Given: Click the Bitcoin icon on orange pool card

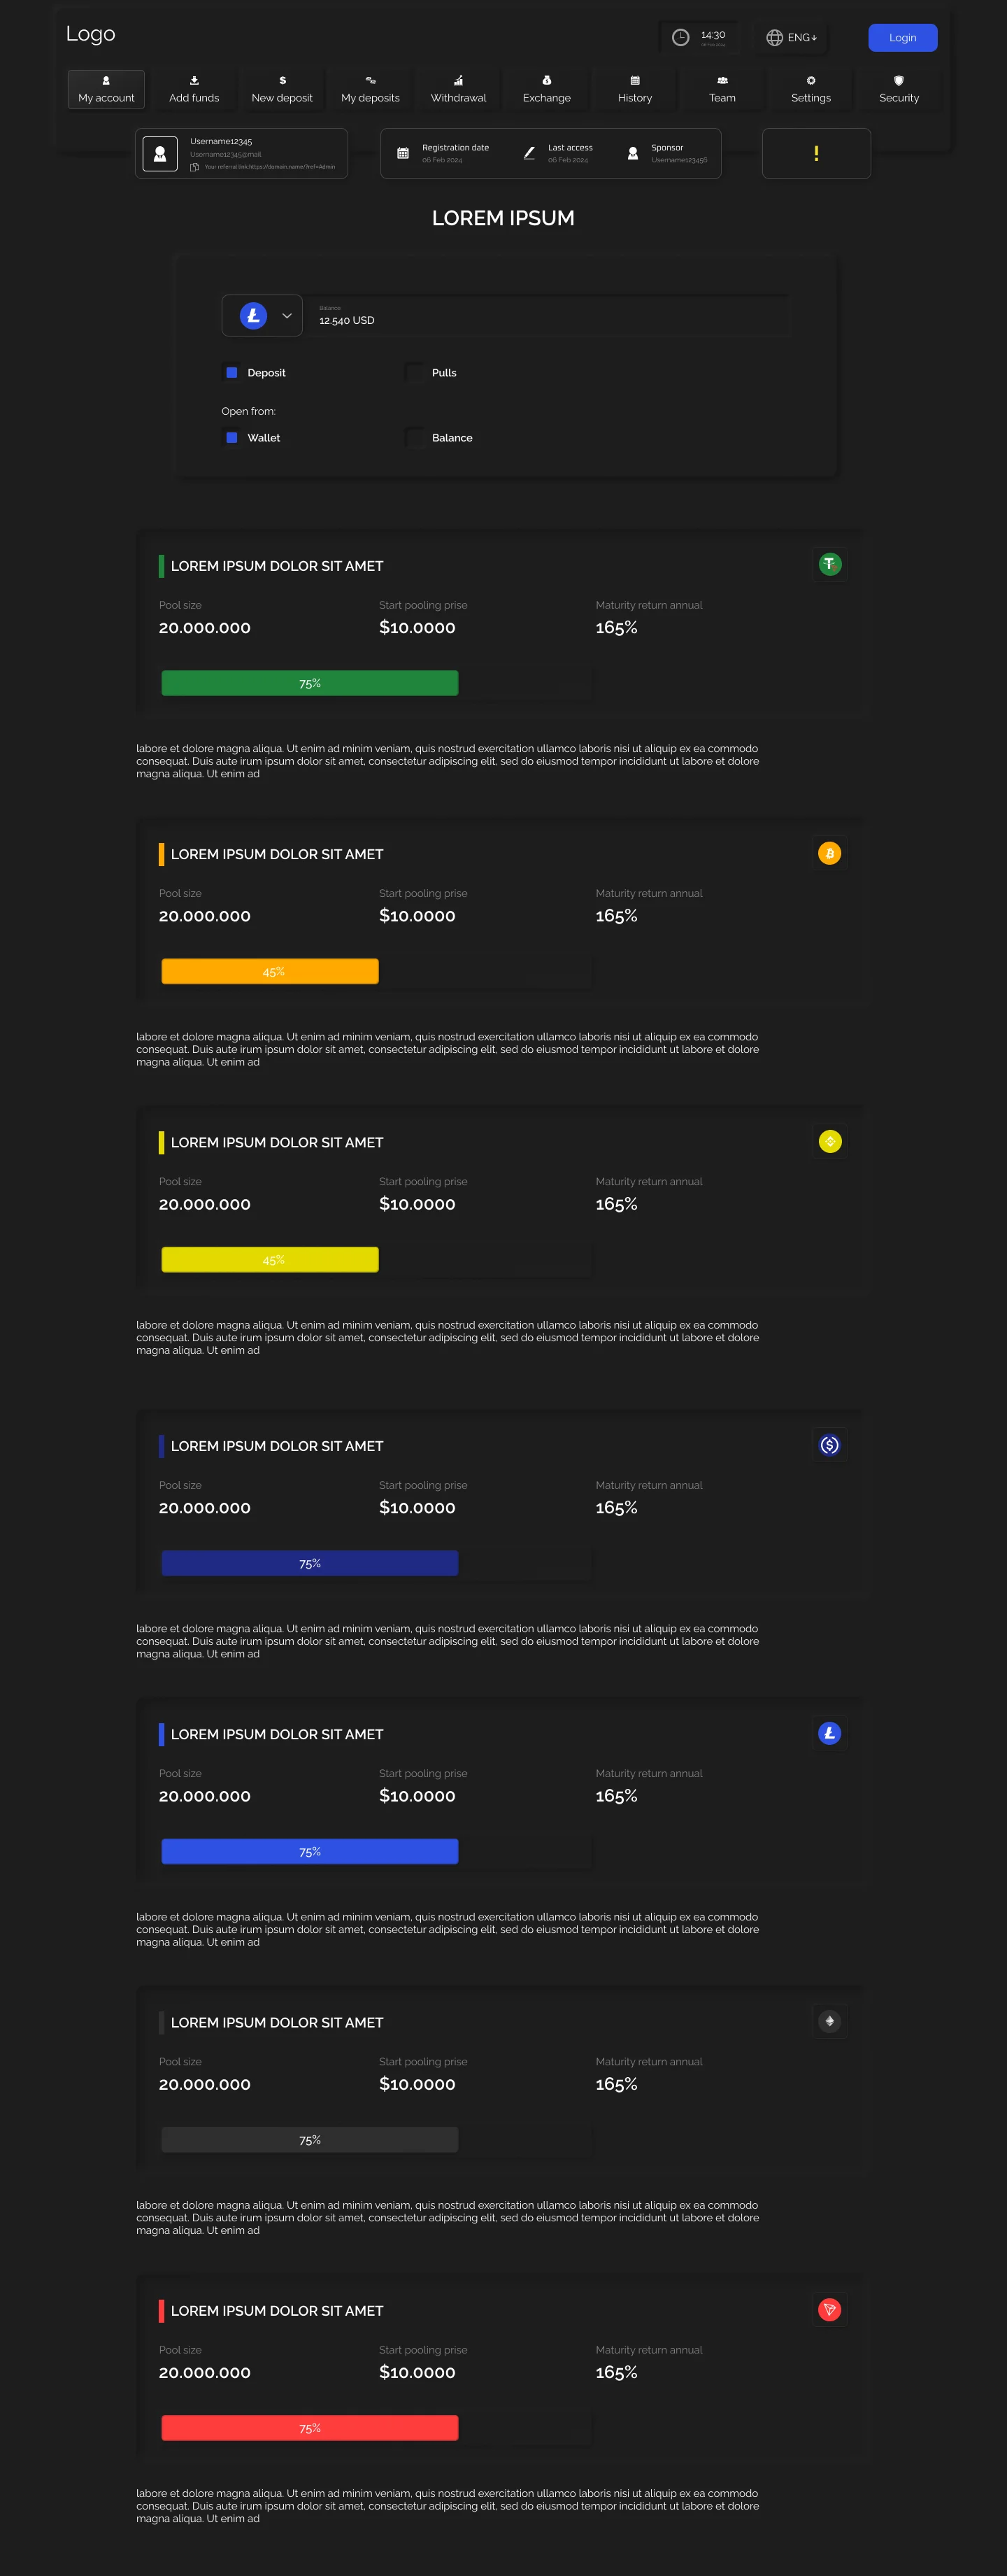Looking at the screenshot, I should pyautogui.click(x=829, y=853).
